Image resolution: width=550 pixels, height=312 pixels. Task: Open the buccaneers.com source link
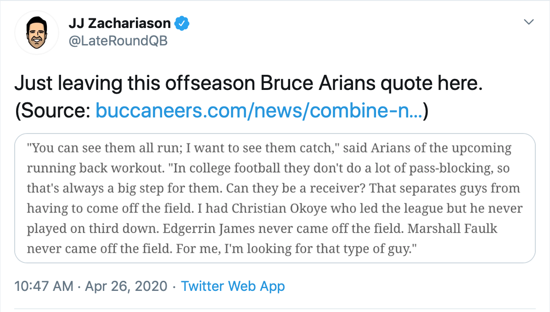(x=259, y=111)
